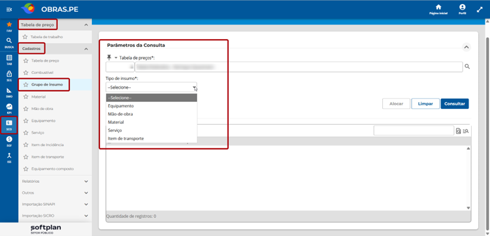
Task: Favorite the Material menu item star
Action: pyautogui.click(x=25, y=97)
